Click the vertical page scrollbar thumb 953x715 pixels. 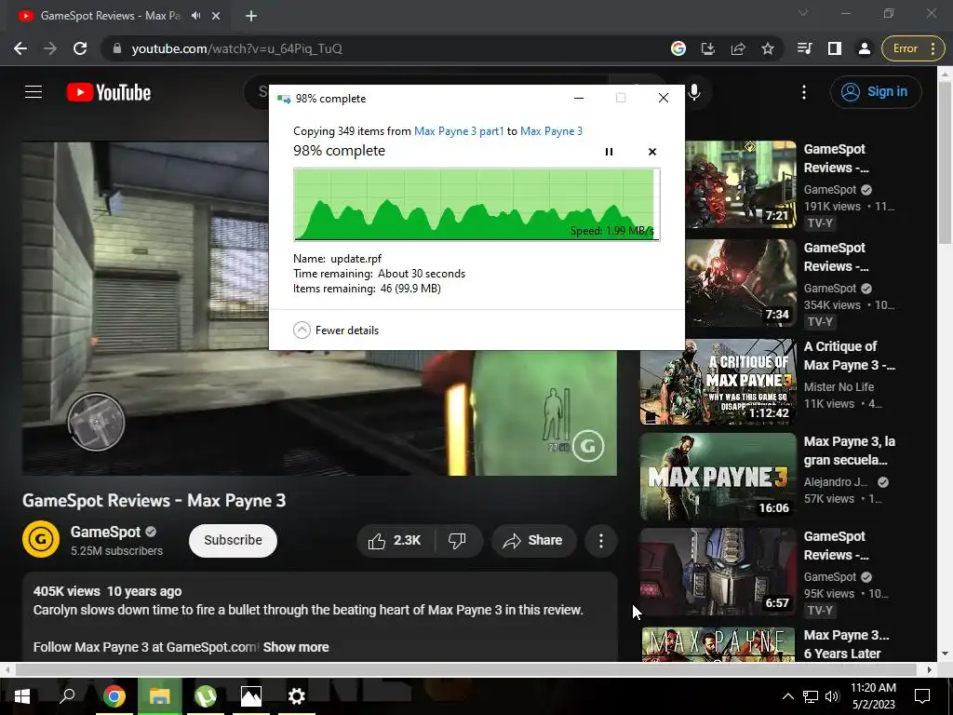945,162
